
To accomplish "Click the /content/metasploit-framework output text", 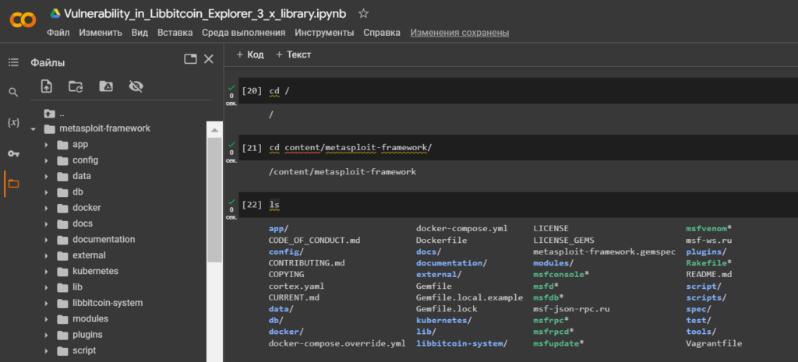I will (x=343, y=172).
